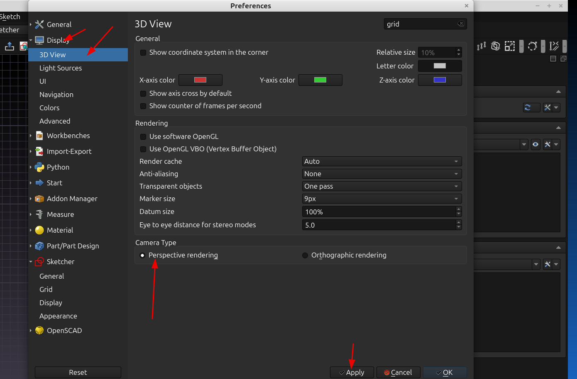Choose Orthographic rendering radio button
The height and width of the screenshot is (379, 577).
(305, 255)
